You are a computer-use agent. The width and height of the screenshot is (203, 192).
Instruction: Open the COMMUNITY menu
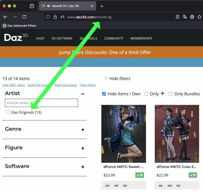point(114,39)
